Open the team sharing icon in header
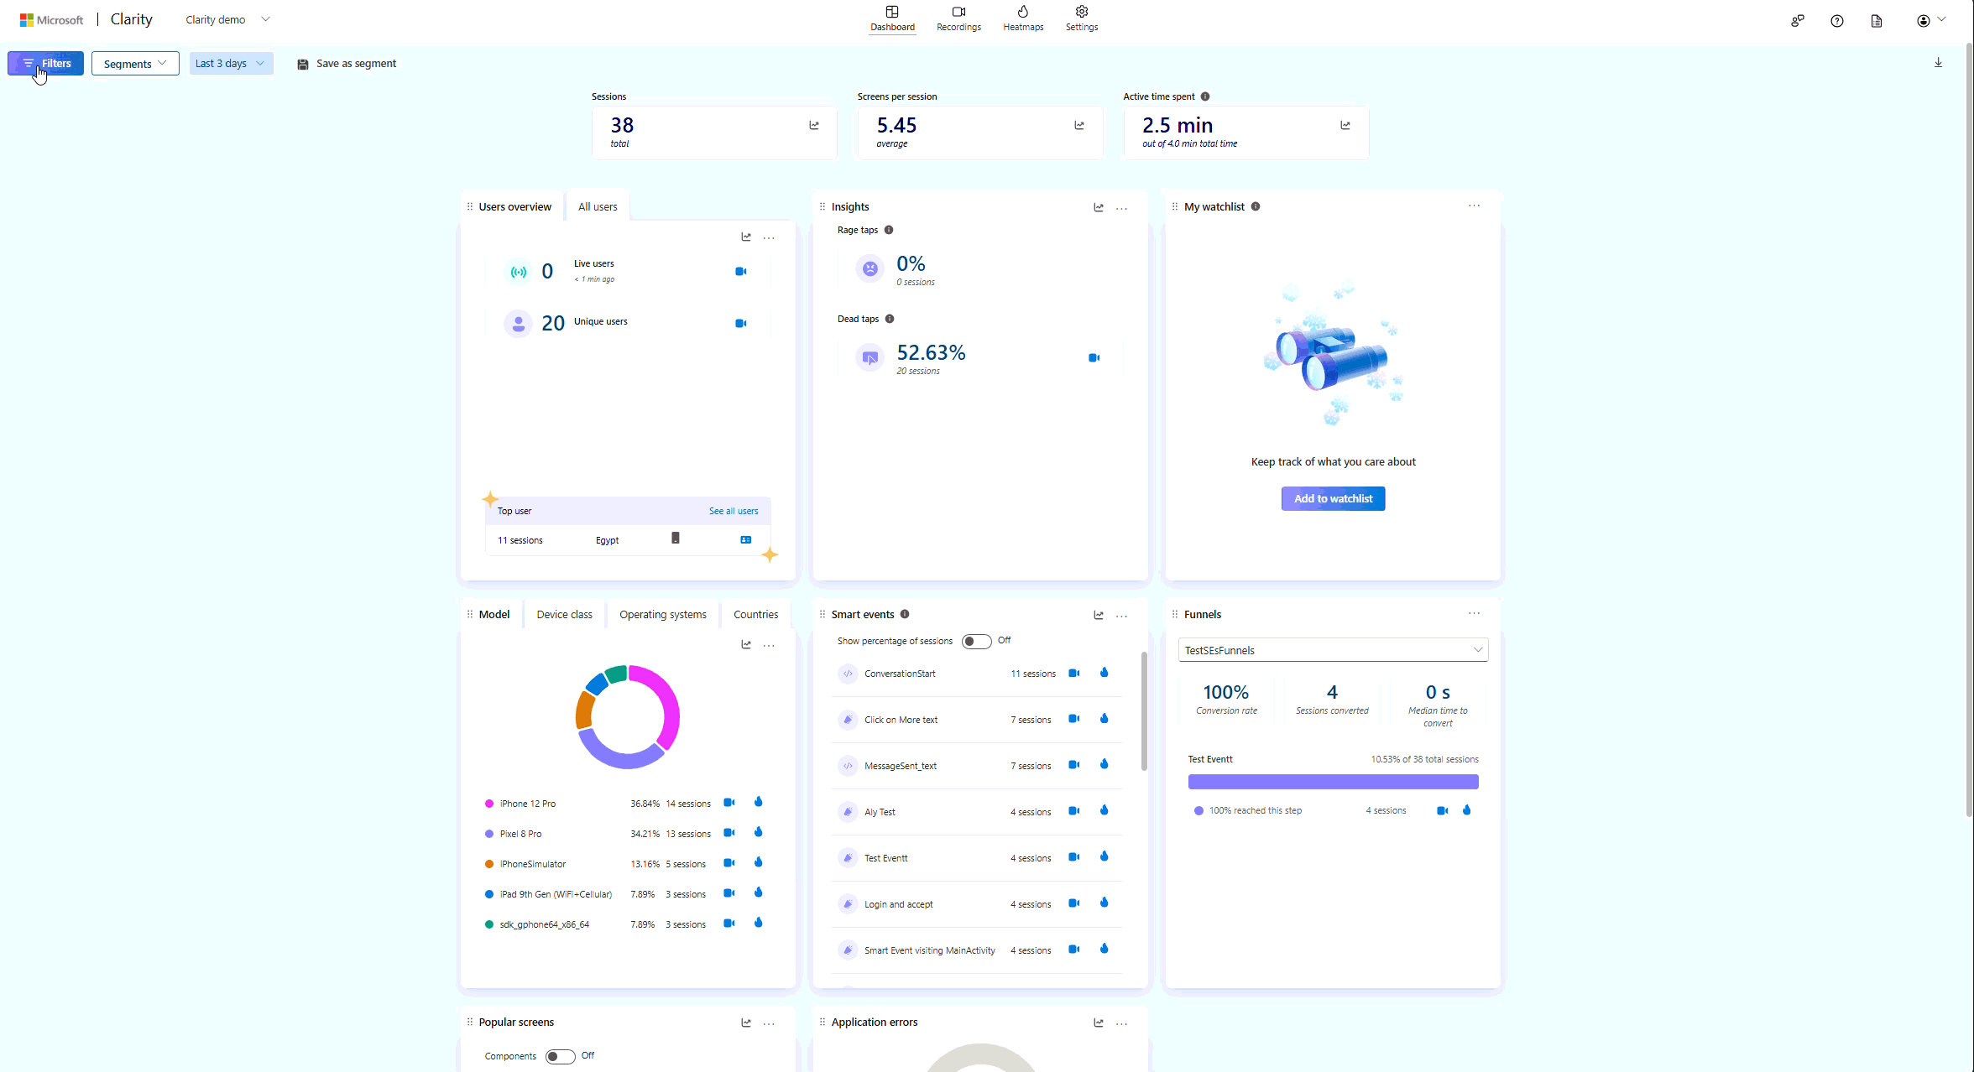The width and height of the screenshot is (1974, 1072). point(1797,21)
